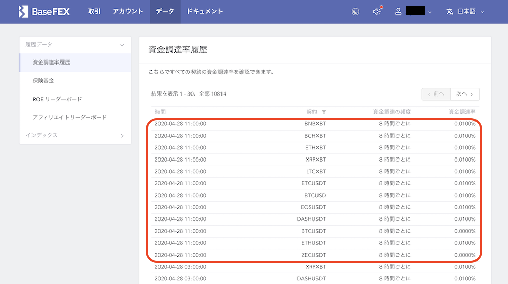The image size is (508, 284).
Task: Open the 契約 column filter icon
Action: click(x=324, y=112)
